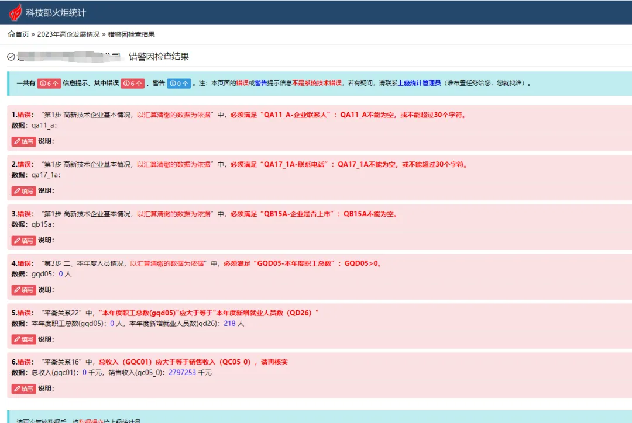Viewport: 632px width, 423px height.
Task: Go to 2023年高企发展情况 breadcrumb
Action: [68, 34]
